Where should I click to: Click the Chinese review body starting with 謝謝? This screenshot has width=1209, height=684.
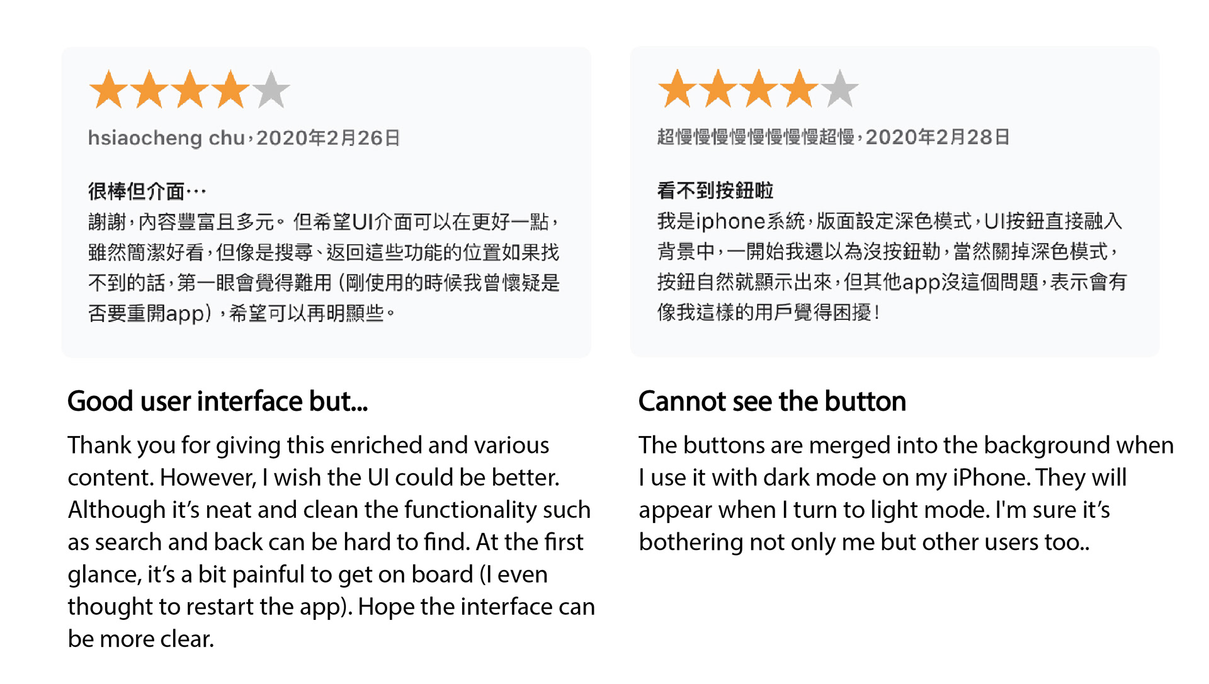pos(324,267)
